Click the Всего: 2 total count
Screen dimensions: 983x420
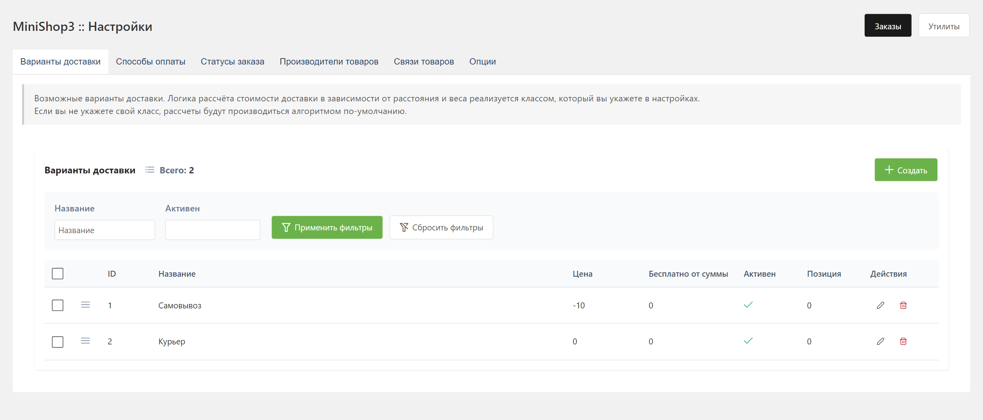[177, 170]
